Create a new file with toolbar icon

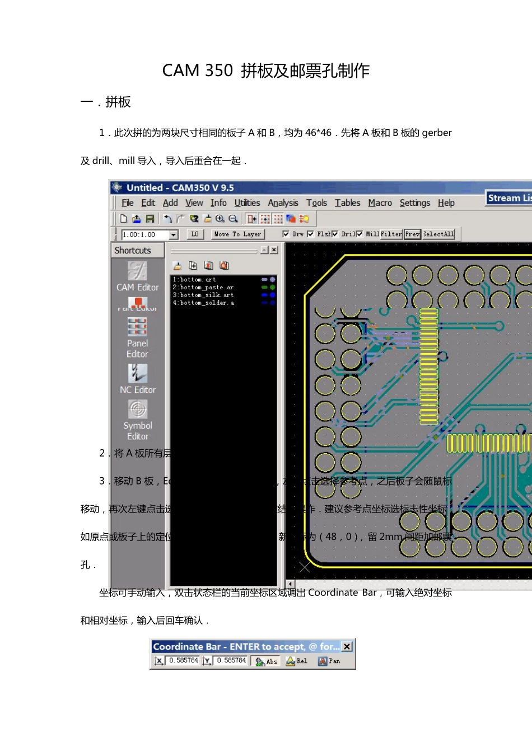tap(124, 219)
